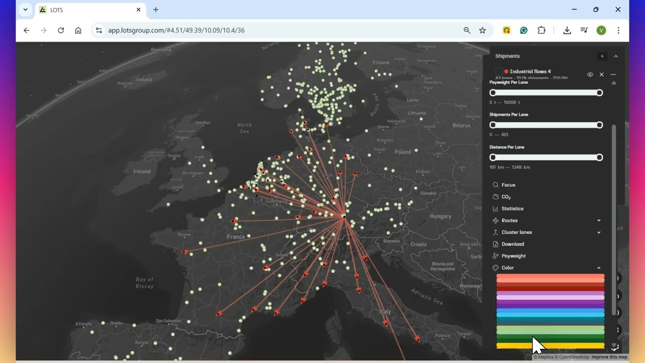Click the side panel scrollbar thumb
This screenshot has width=645, height=363.
tap(614, 219)
